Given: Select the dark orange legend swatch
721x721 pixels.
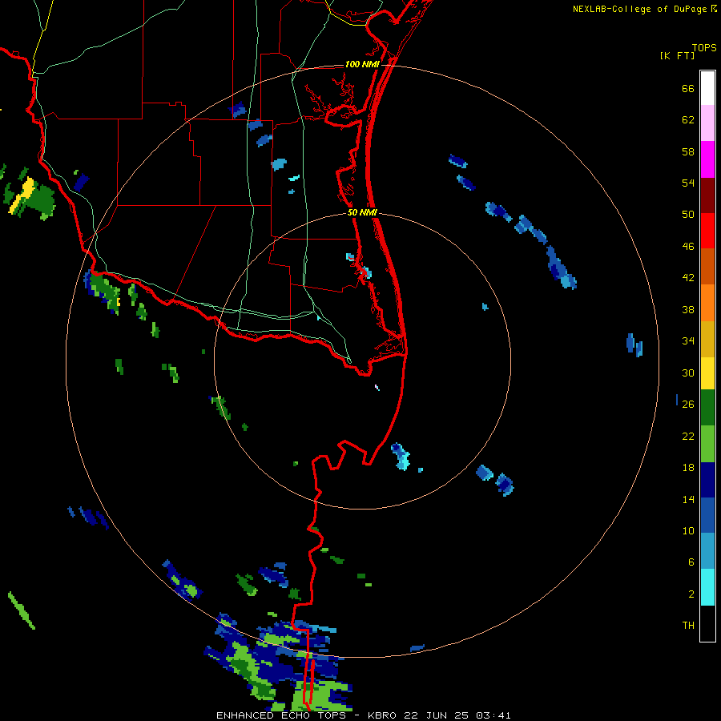Looking at the screenshot, I should click(707, 266).
